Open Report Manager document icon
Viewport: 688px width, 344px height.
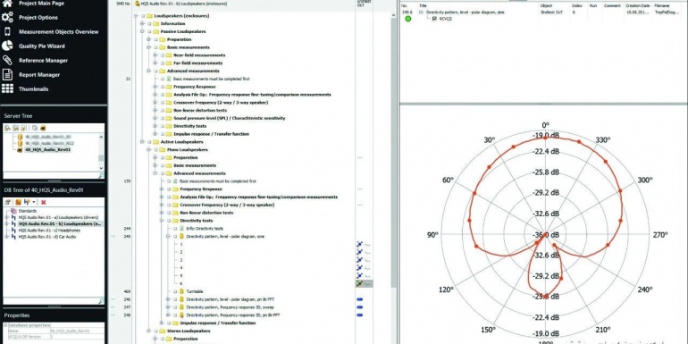(7, 74)
